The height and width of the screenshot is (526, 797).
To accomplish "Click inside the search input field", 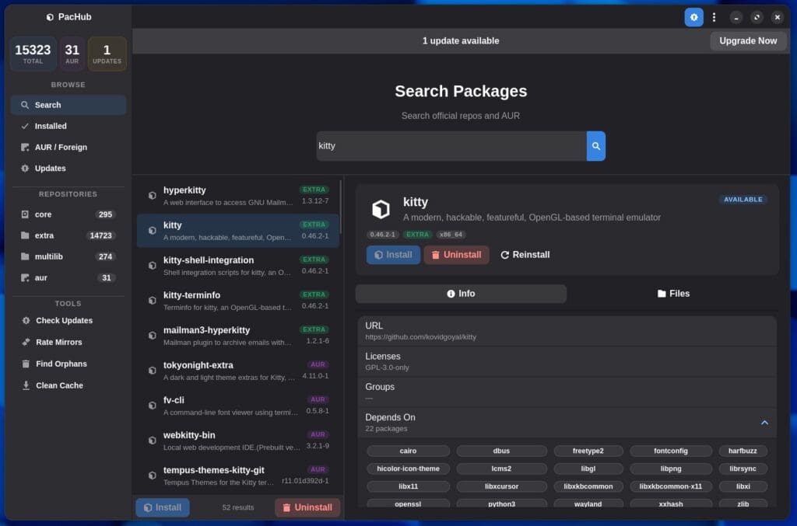I will pos(450,145).
